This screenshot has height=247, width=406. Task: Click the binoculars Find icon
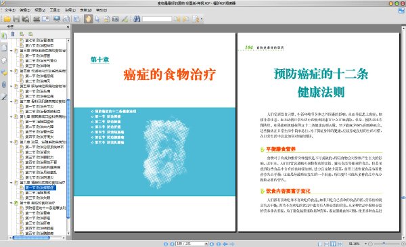pyautogui.click(x=137, y=19)
